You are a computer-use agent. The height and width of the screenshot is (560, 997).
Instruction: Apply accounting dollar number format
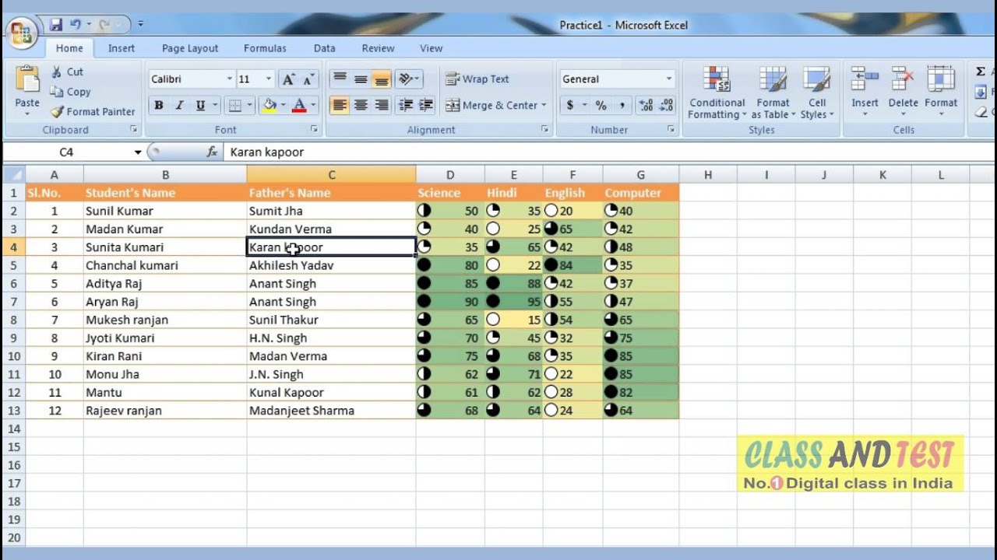point(570,105)
